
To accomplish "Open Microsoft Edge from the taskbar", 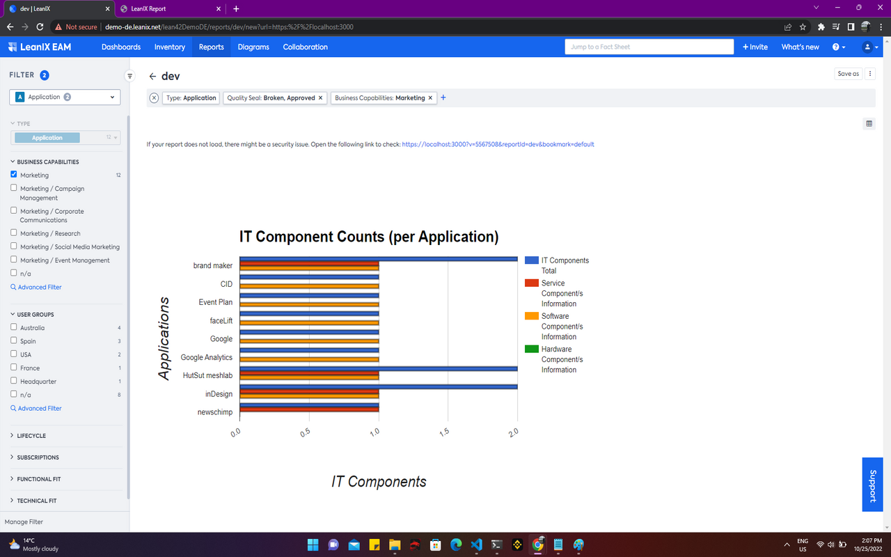I will click(x=456, y=544).
